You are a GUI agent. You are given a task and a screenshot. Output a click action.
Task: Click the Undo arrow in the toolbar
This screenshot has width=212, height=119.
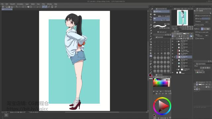click(17, 7)
